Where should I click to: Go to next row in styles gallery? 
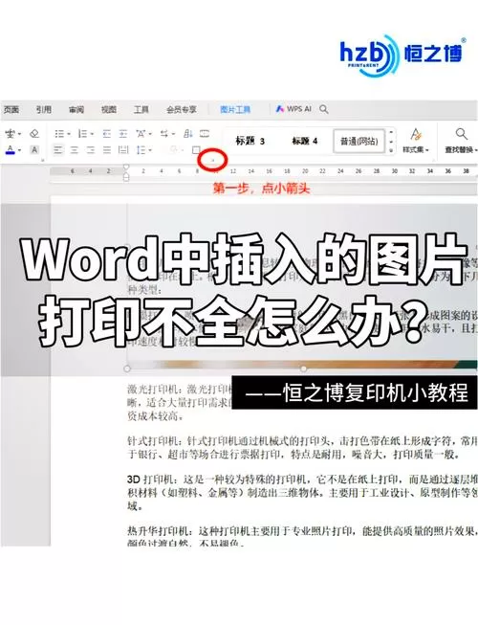click(391, 141)
